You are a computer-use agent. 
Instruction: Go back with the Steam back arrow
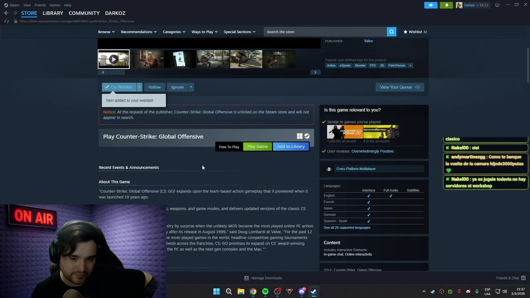[6, 13]
